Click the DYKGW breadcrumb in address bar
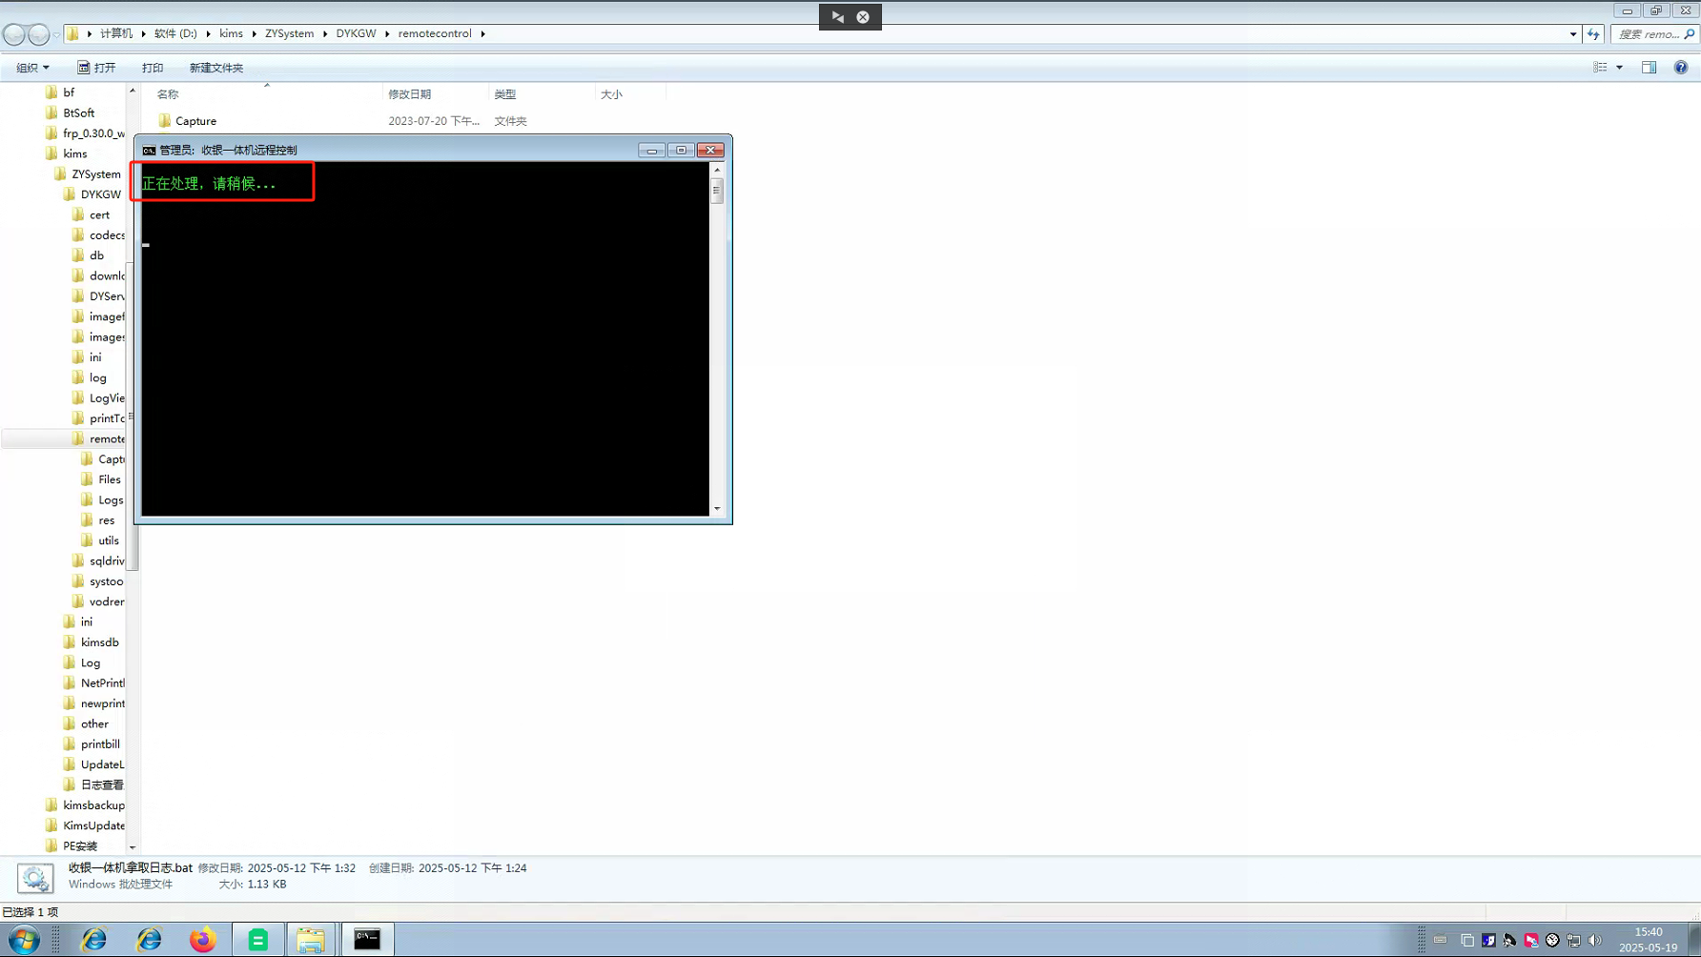The width and height of the screenshot is (1701, 957). (x=356, y=33)
